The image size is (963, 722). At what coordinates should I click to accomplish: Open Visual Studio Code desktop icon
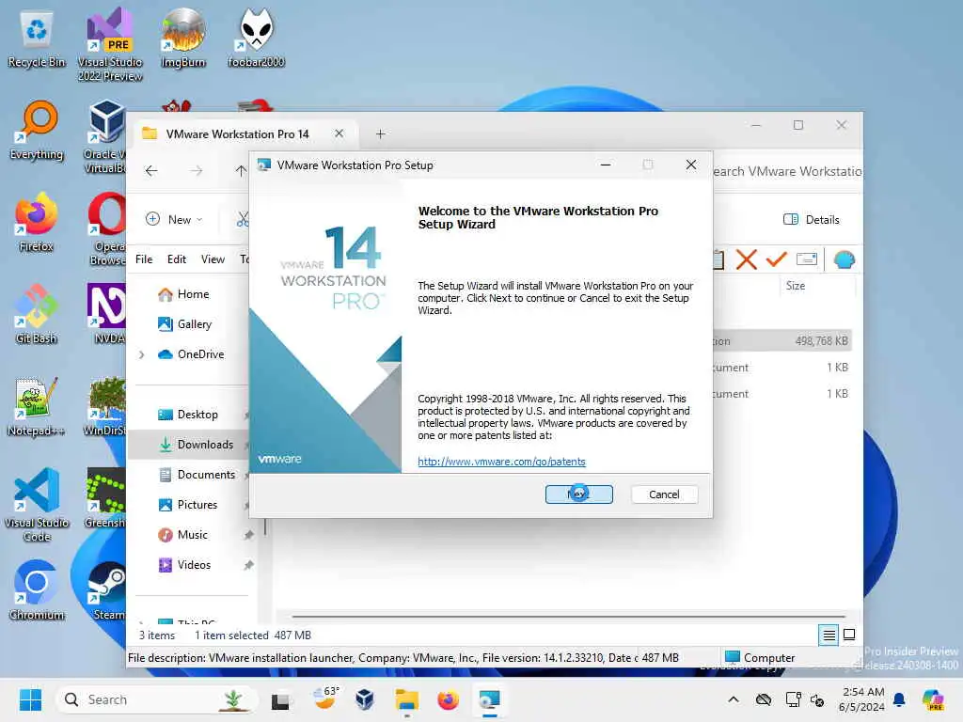click(37, 505)
